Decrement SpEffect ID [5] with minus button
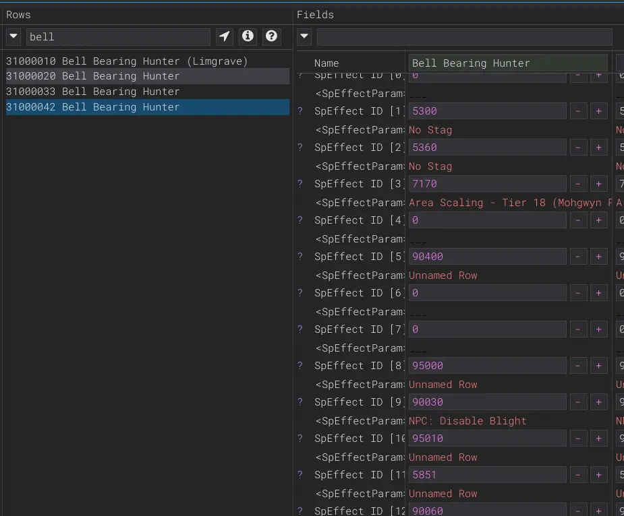The height and width of the screenshot is (516, 624). pyautogui.click(x=578, y=257)
